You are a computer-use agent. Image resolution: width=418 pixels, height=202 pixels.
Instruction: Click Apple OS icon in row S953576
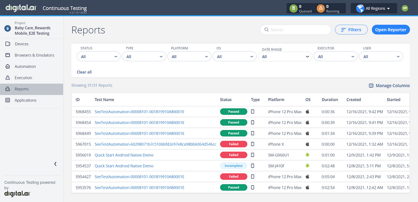(x=307, y=187)
